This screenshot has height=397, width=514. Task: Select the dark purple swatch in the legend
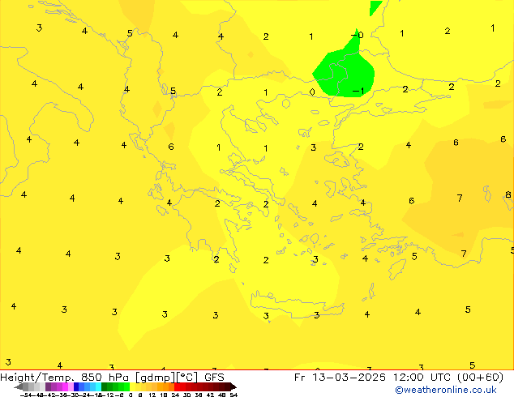pyautogui.click(x=48, y=387)
